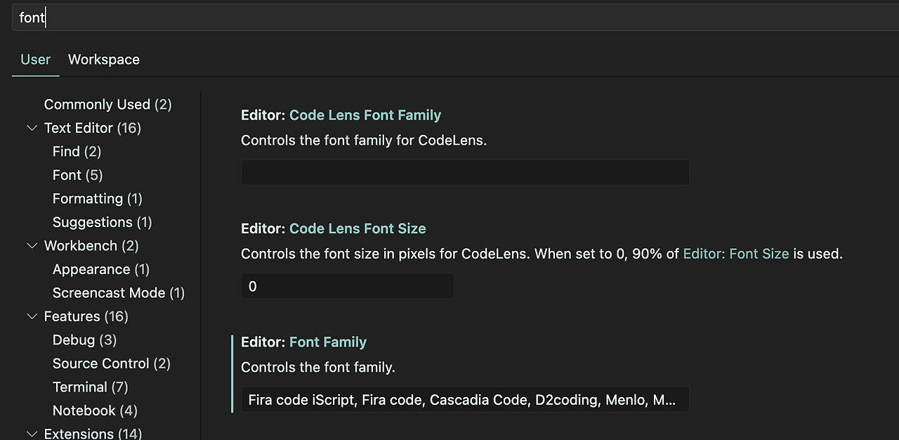Click the Code Lens Font Family input

click(x=465, y=172)
